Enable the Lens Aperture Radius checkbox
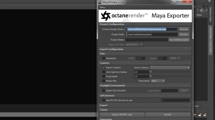Screen dimensions: 215x120 104,72
